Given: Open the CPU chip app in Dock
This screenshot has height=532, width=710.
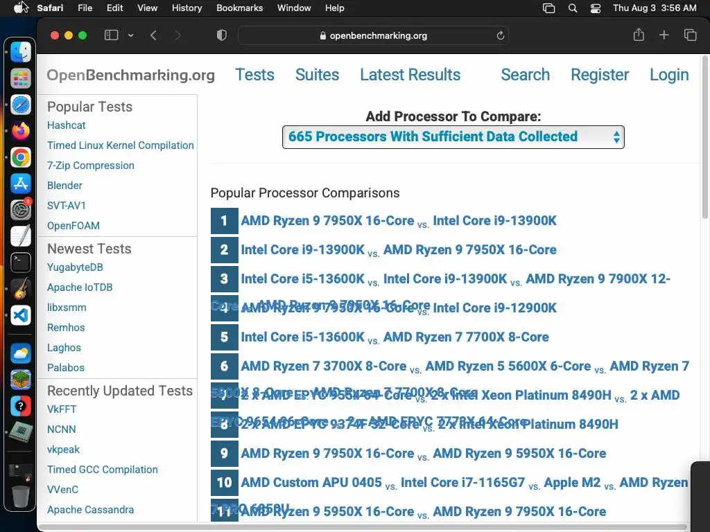Looking at the screenshot, I should 20,432.
